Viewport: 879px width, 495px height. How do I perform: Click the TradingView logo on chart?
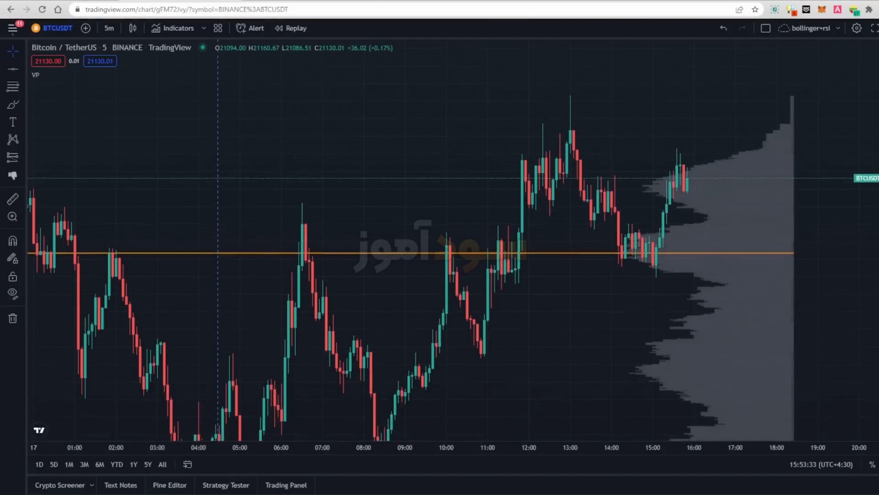[39, 430]
